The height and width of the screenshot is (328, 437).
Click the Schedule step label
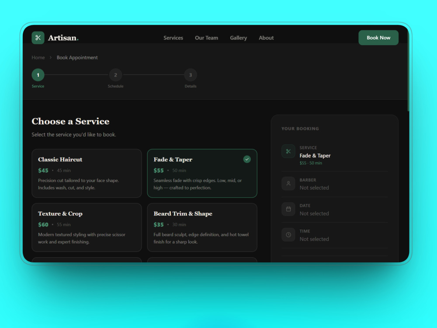(x=115, y=86)
